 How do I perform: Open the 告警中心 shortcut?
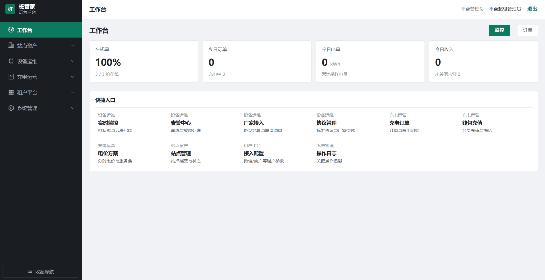[x=204, y=123]
